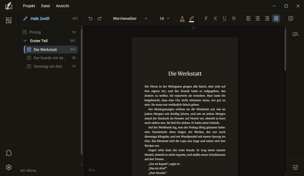This screenshot has width=304, height=176.
Task: Open the plugins puzzle icon
Action: coord(8,153)
